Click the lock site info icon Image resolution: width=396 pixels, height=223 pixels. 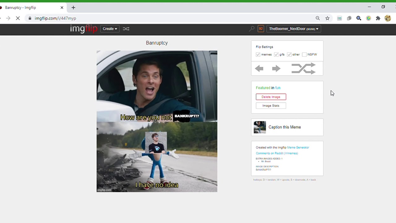tap(30, 18)
